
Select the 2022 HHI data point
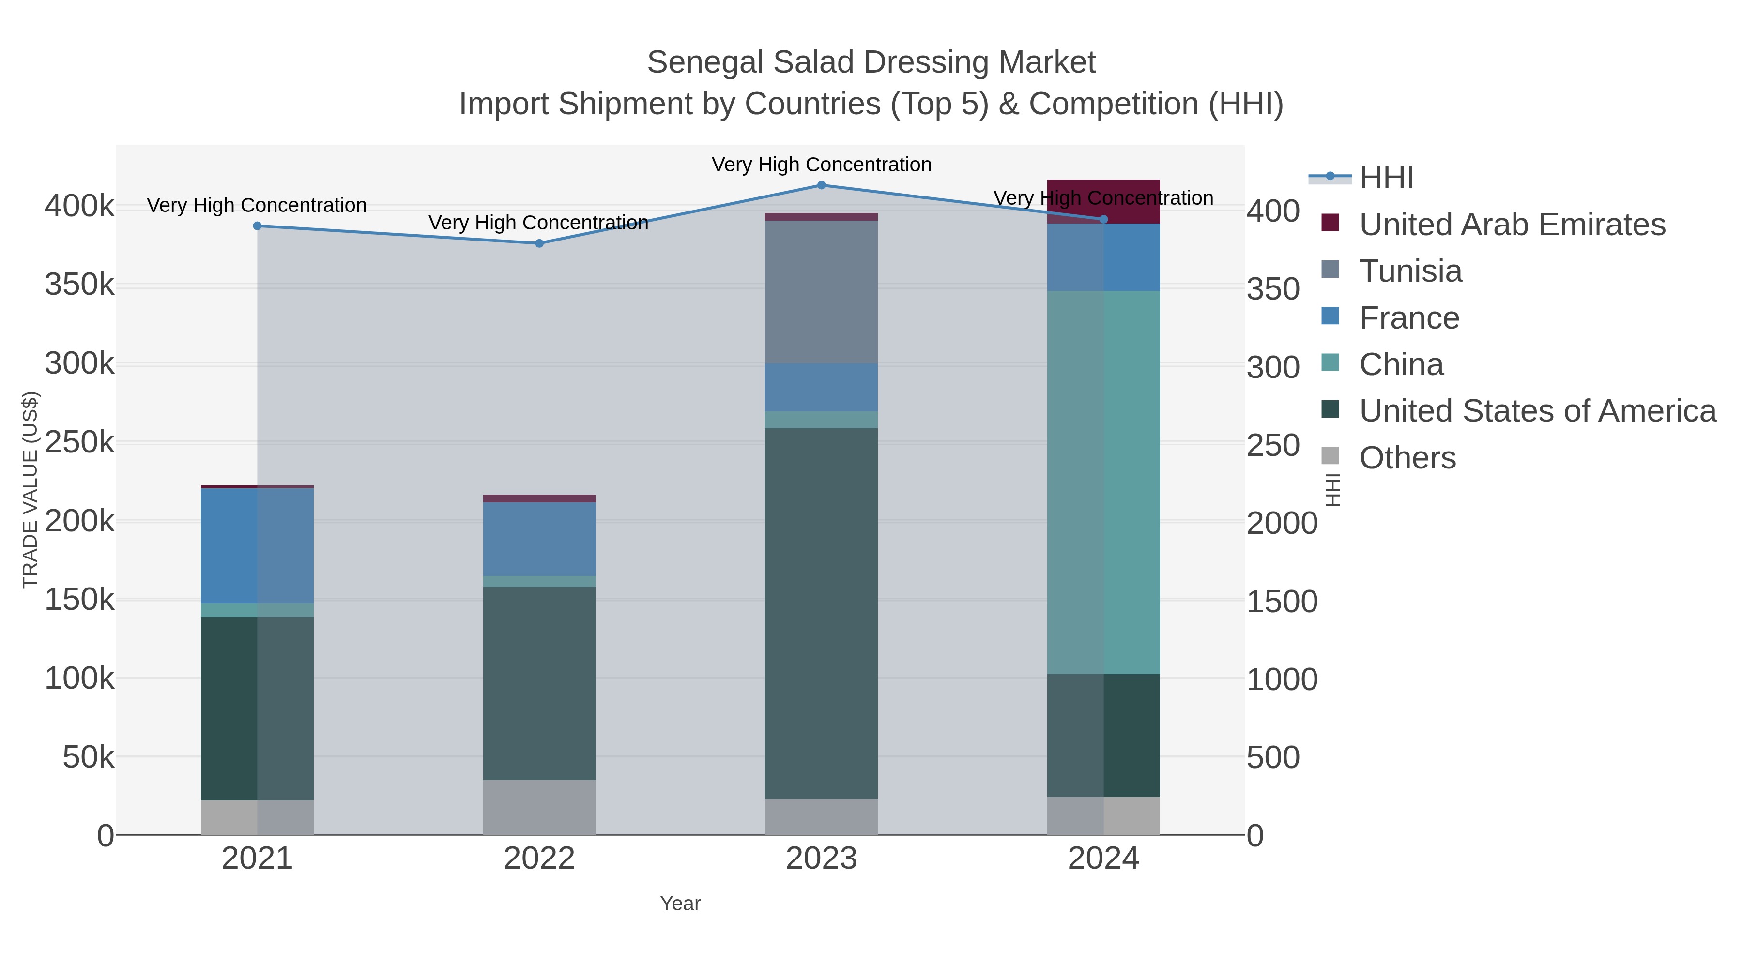(x=539, y=243)
